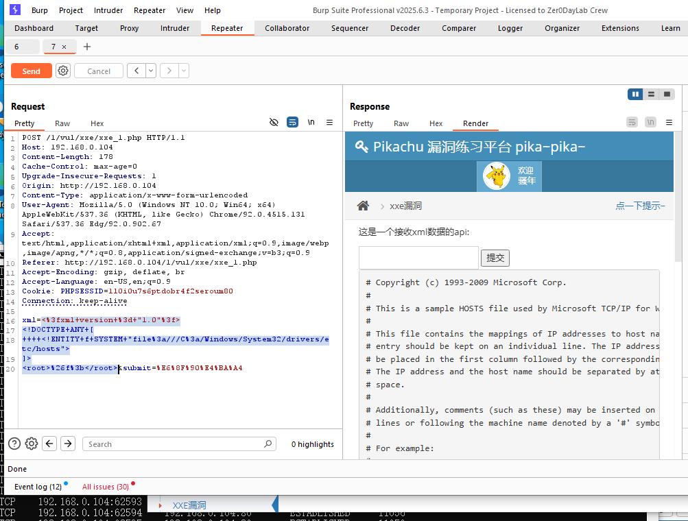Jump to next search match arrow
This screenshot has width=688, height=521.
68,444
